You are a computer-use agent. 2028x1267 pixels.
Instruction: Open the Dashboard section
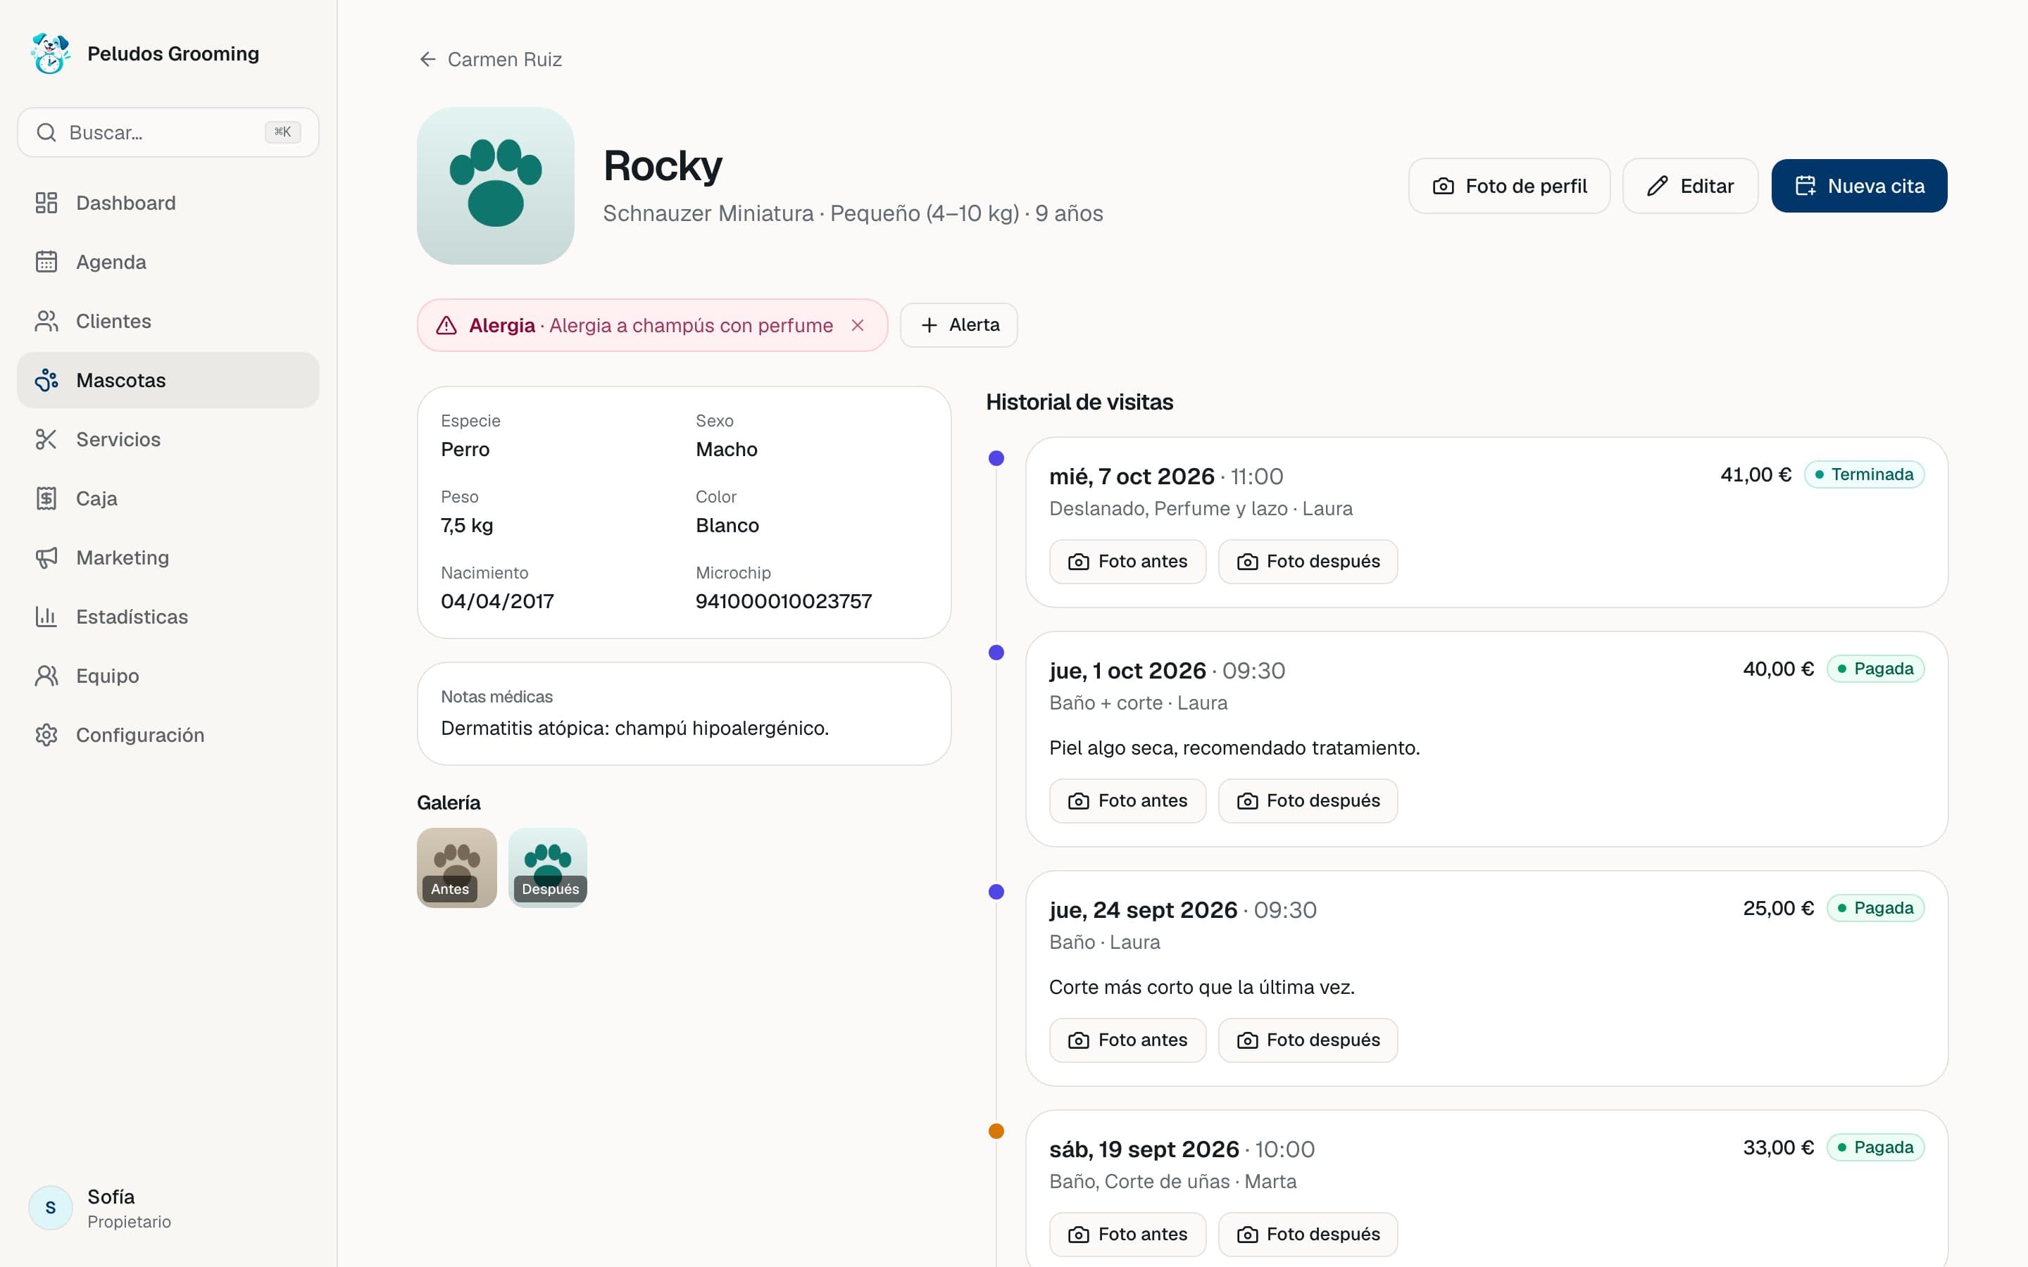click(168, 203)
